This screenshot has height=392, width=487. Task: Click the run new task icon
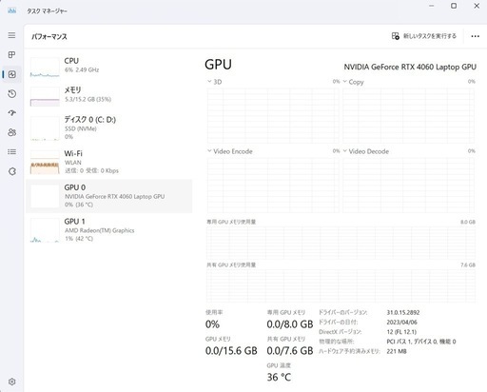coord(395,36)
